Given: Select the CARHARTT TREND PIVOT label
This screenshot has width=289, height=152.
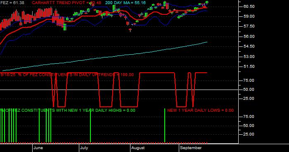Looking at the screenshot, I should coord(66,3).
